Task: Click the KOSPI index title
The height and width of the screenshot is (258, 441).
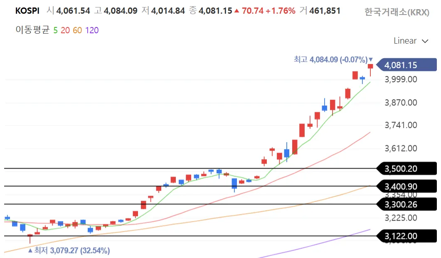Action: 27,11
